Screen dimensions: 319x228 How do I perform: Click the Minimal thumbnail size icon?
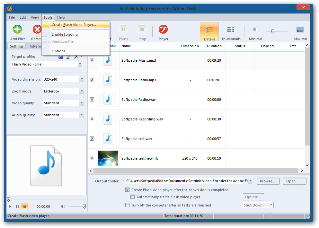[255, 30]
